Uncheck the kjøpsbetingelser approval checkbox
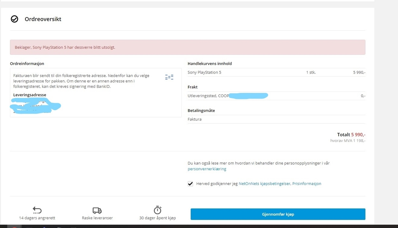The height and width of the screenshot is (228, 398). coord(190,184)
